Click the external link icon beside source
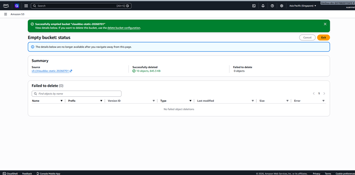 click(x=71, y=71)
